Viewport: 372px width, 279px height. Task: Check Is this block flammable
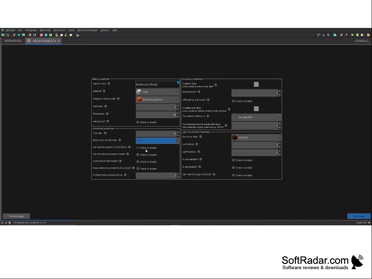pos(138,162)
